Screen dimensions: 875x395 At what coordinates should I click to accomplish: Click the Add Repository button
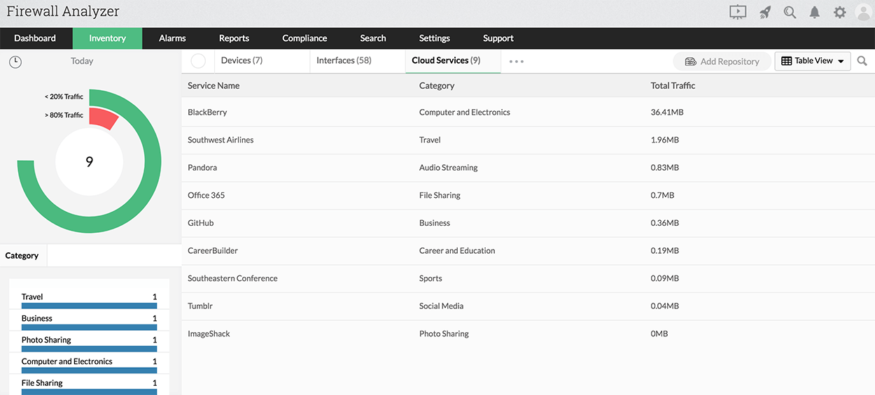click(x=722, y=62)
